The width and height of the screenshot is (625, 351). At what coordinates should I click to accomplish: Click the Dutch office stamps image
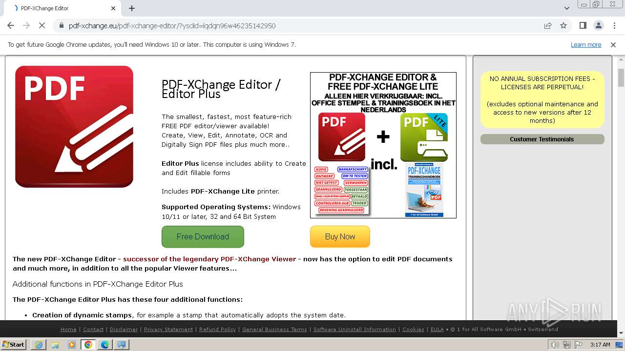[x=341, y=190]
